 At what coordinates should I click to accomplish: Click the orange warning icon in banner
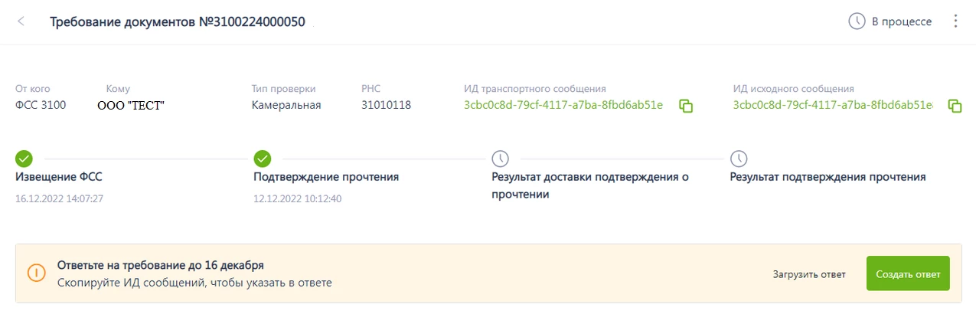pyautogui.click(x=37, y=273)
